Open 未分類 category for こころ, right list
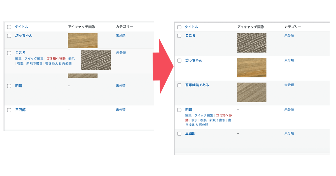Image resolution: width=336 pixels, height=176 pixels. 289,35
